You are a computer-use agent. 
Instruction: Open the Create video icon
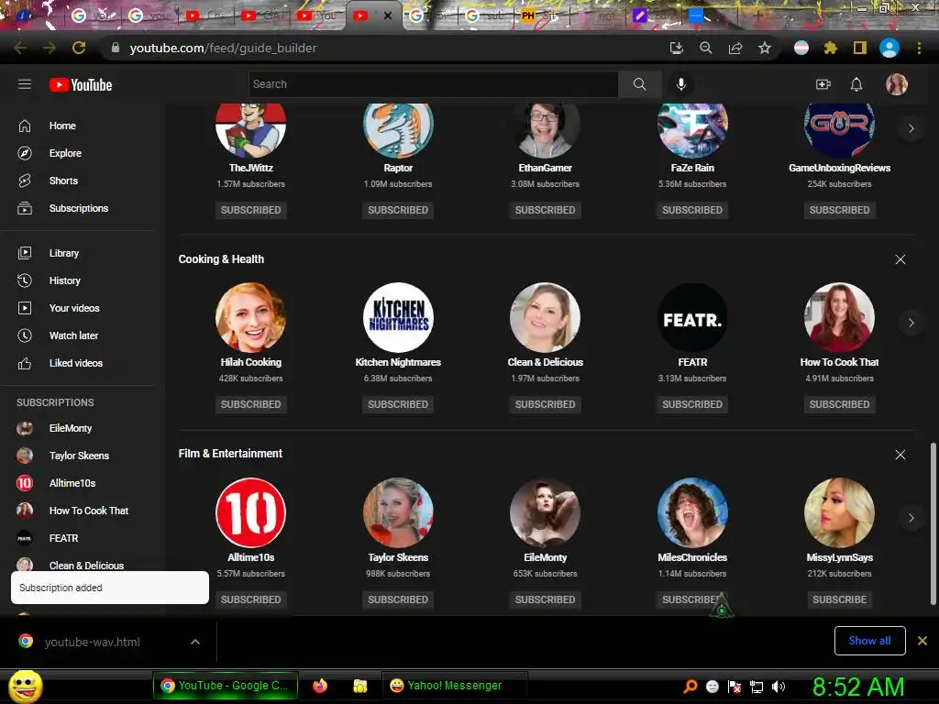(823, 84)
